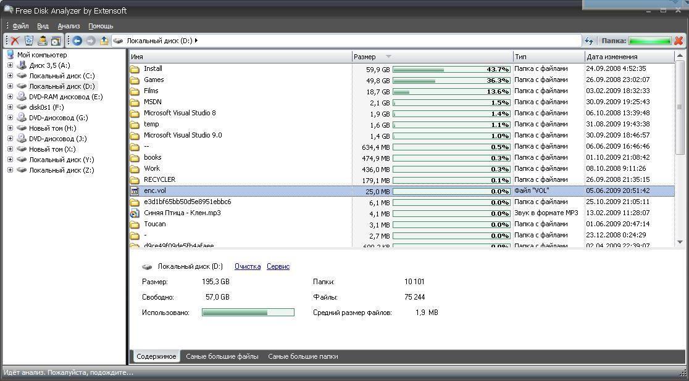Sort by the Дата изменения column header
Screen dimensions: 689x381
(629, 57)
